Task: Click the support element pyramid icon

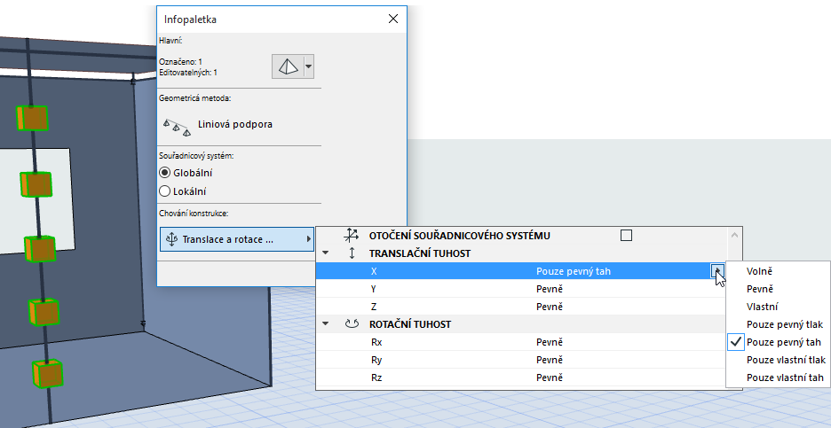Action: pos(289,66)
